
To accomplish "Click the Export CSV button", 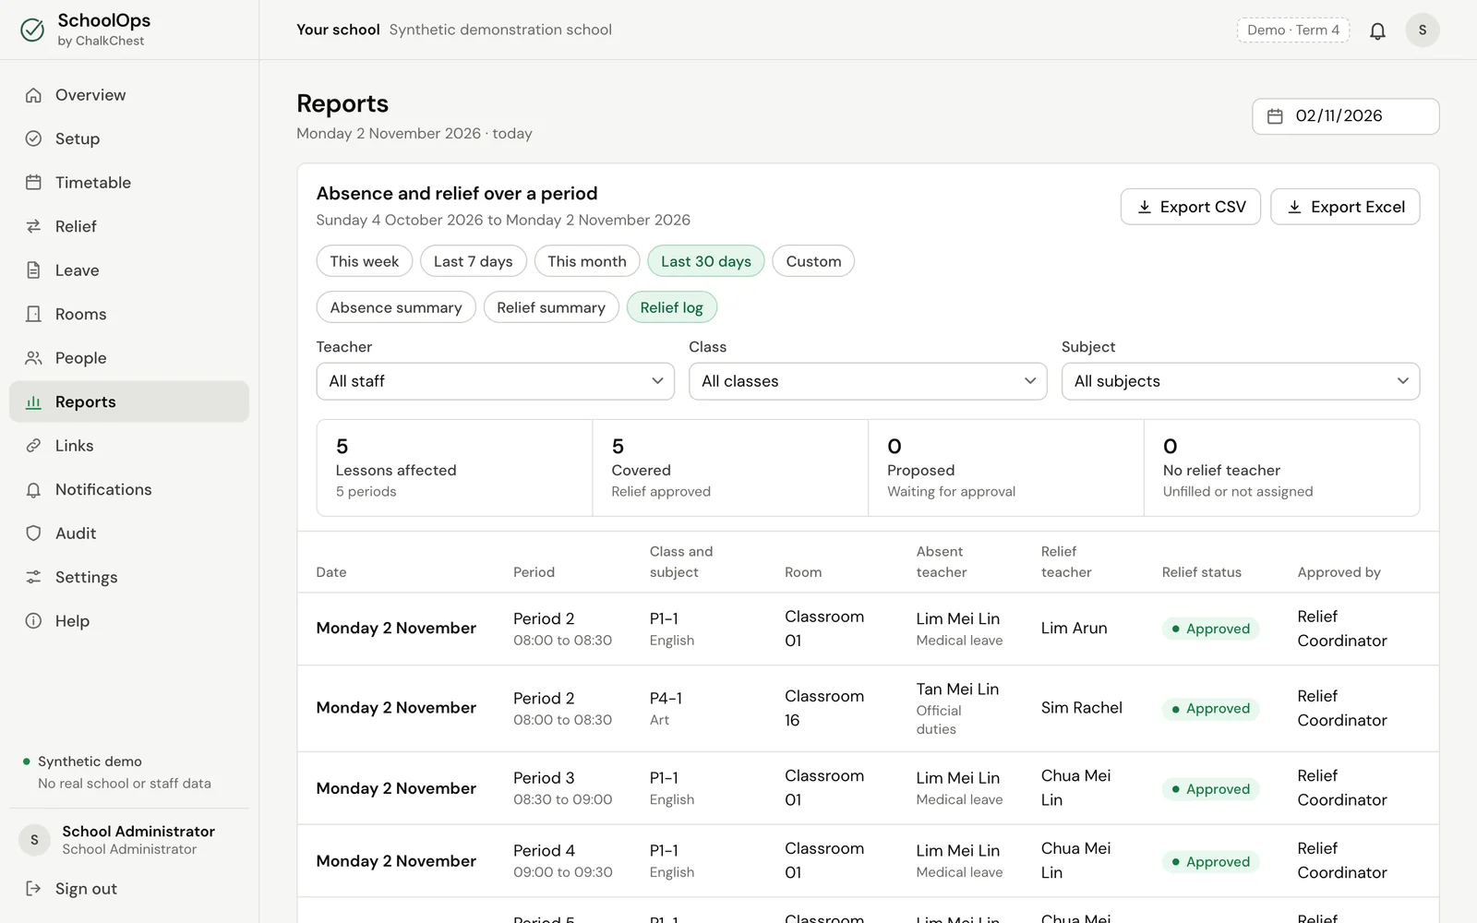I will tap(1191, 207).
